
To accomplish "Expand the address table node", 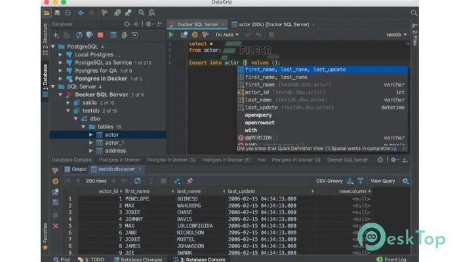I will tap(91, 151).
